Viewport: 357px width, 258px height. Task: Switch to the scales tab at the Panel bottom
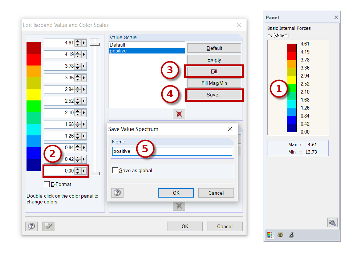(x=280, y=235)
